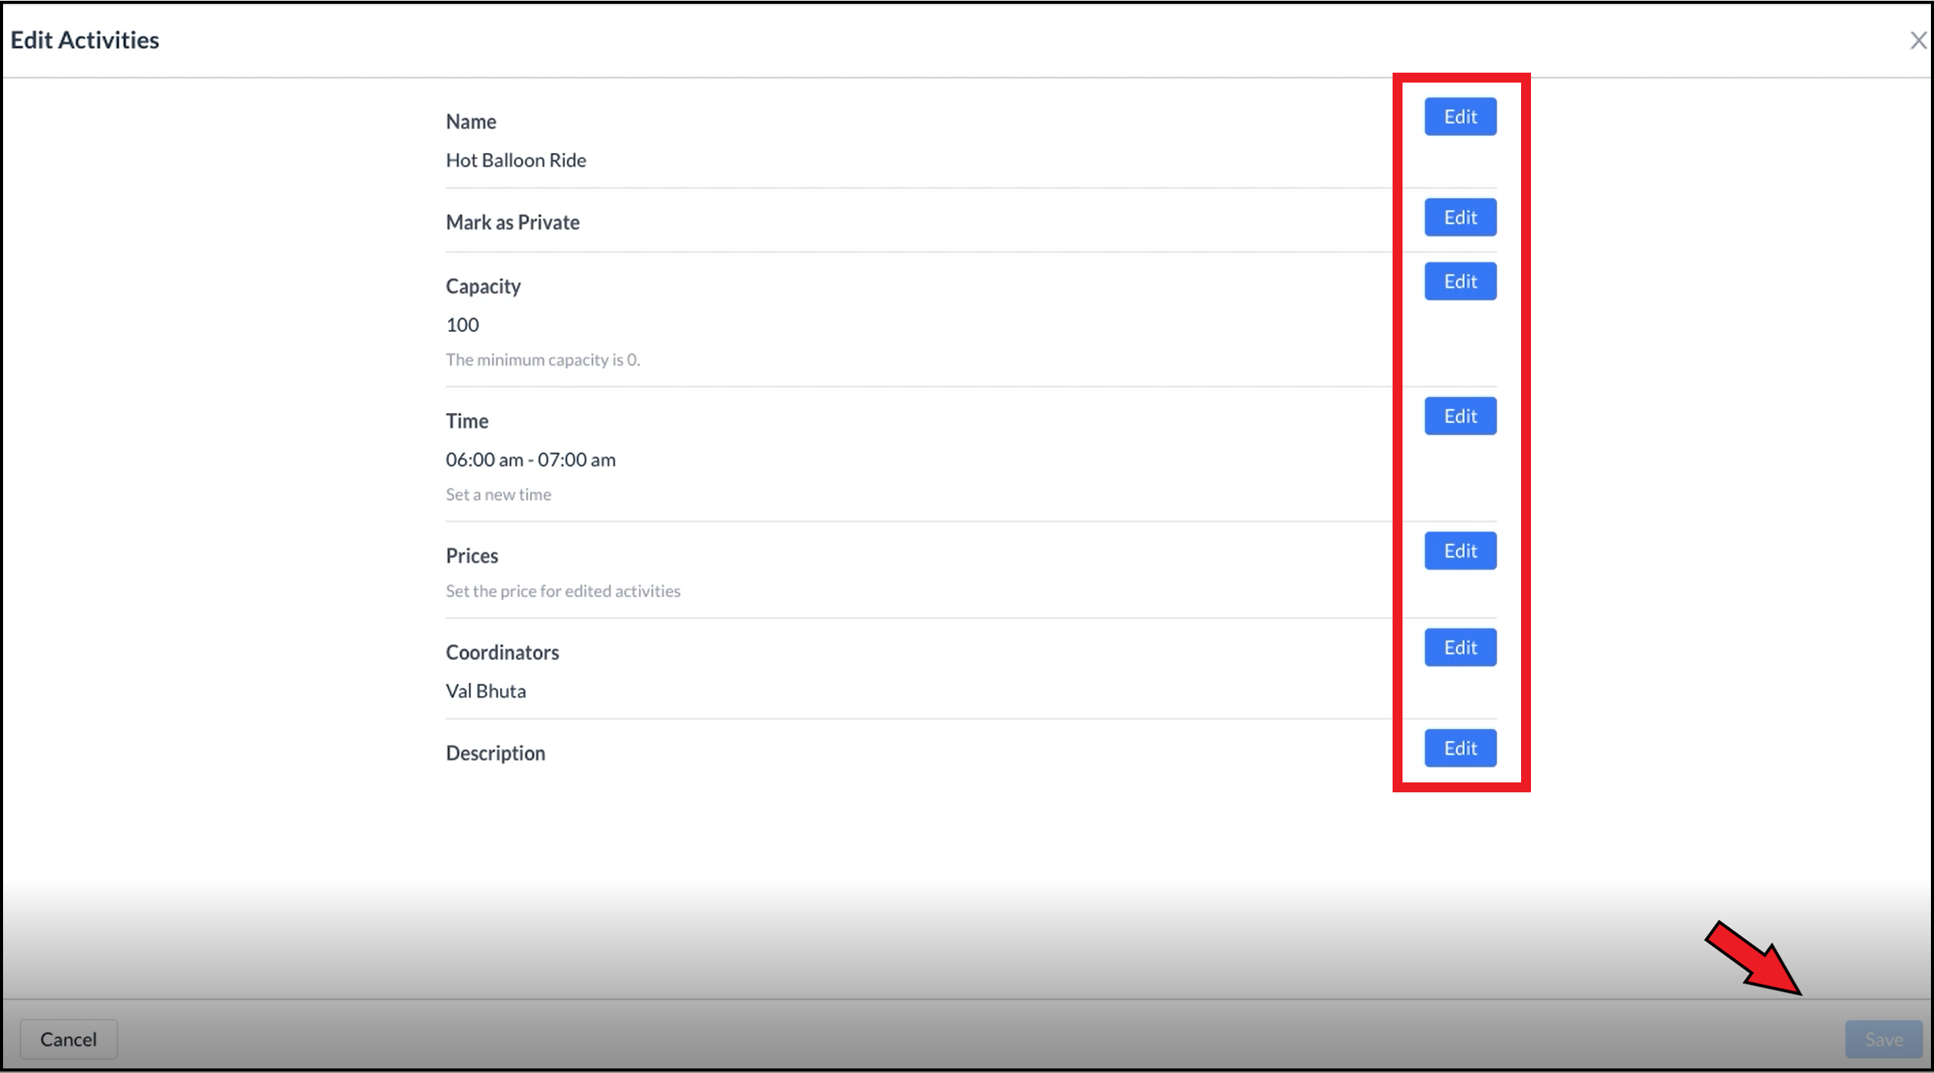Image resolution: width=1934 pixels, height=1073 pixels.
Task: Click Edit beside Coordinators
Action: pos(1459,648)
